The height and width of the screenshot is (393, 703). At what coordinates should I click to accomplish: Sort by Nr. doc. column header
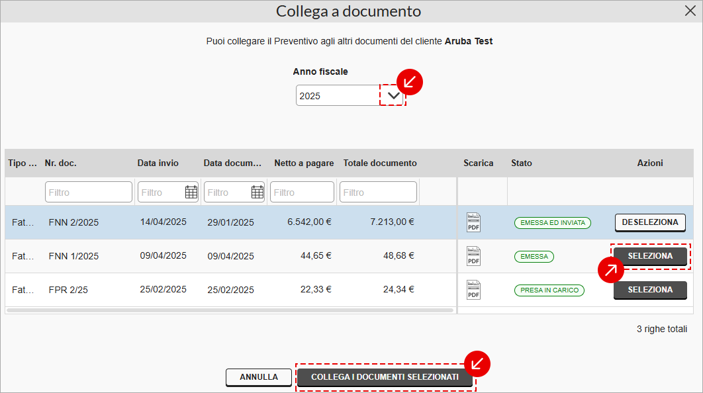pos(60,163)
